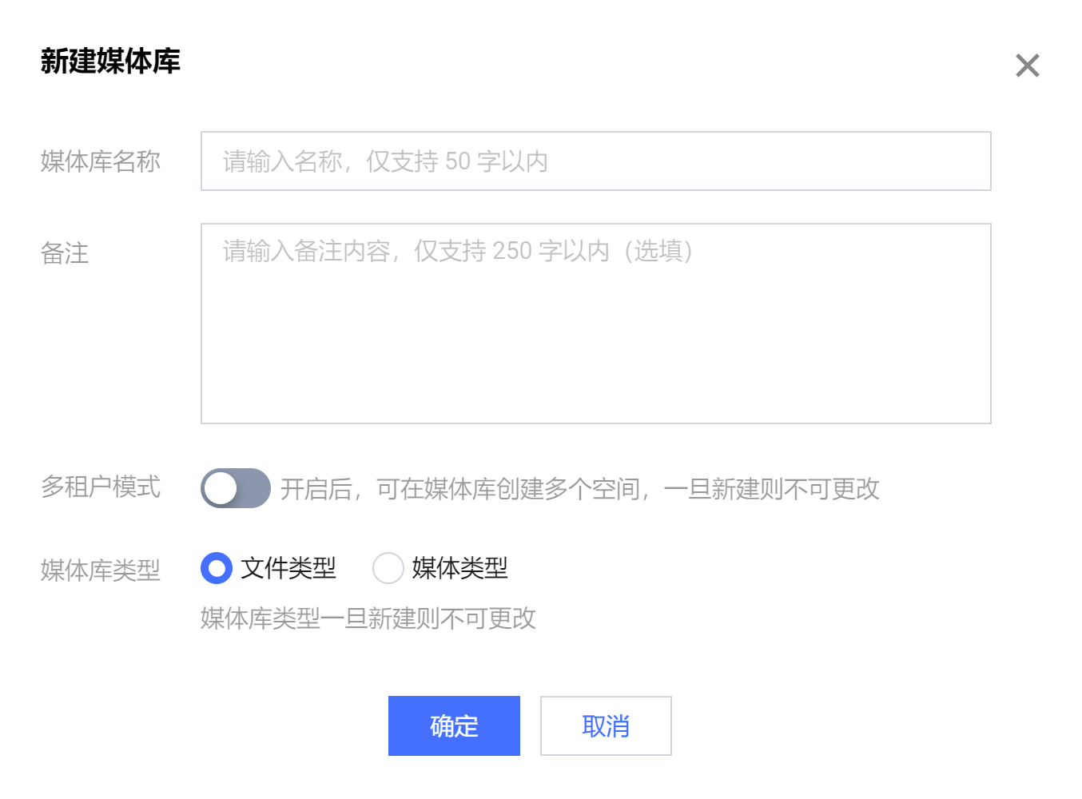Click the placeholder 请输入备注内容 text

(457, 251)
